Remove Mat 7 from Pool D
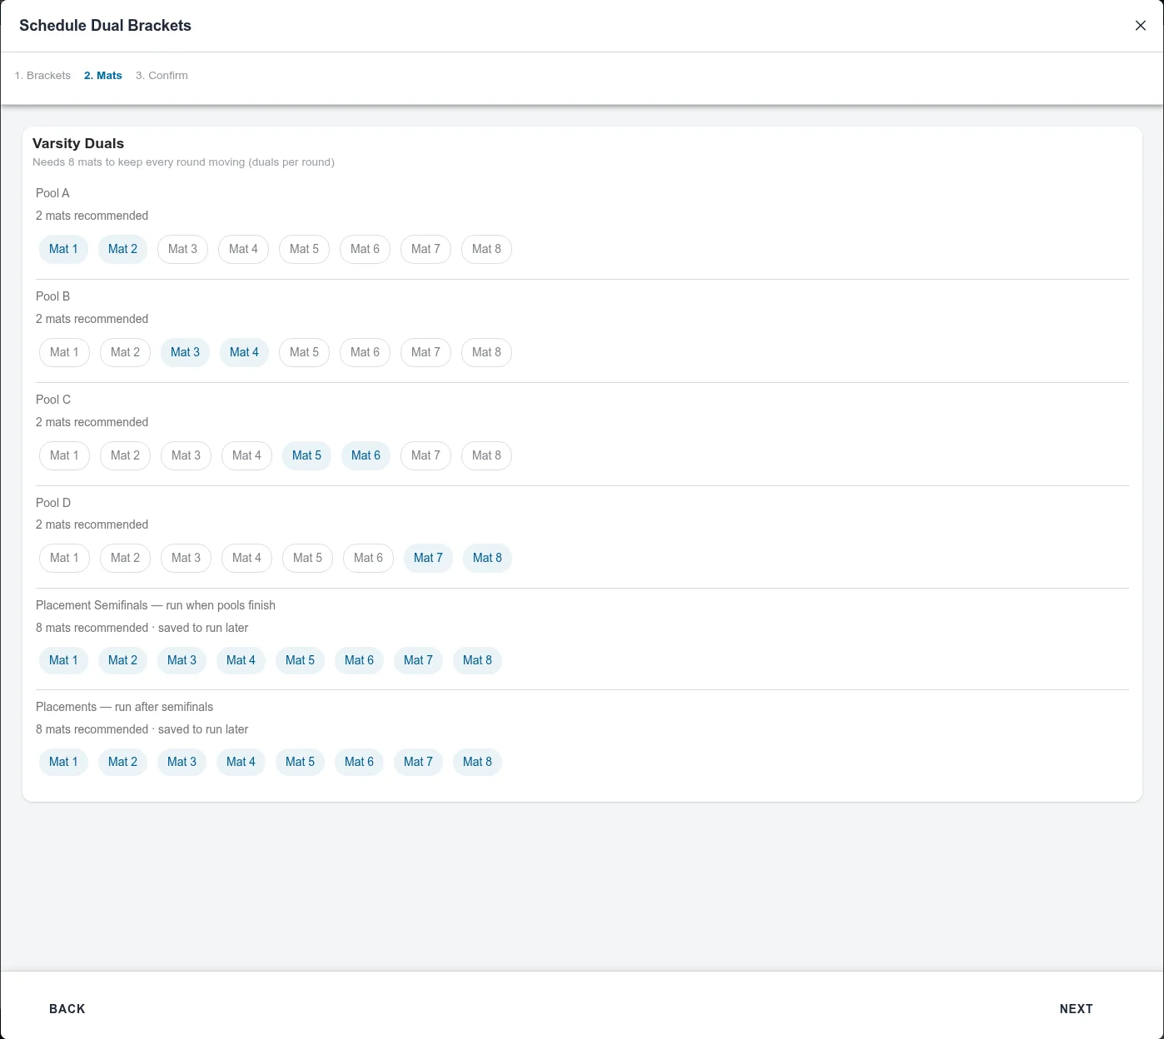 [428, 558]
